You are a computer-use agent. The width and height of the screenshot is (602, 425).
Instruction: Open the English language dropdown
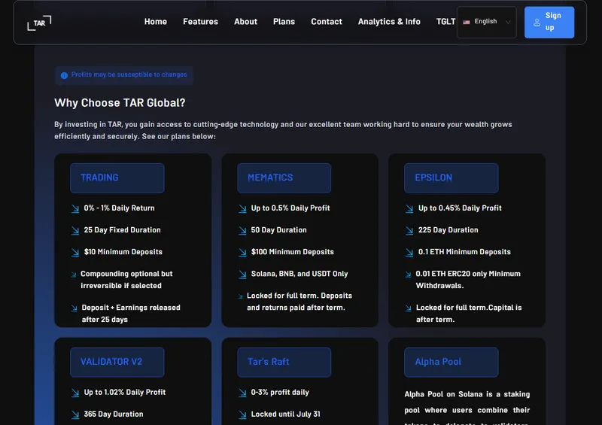coord(486,22)
